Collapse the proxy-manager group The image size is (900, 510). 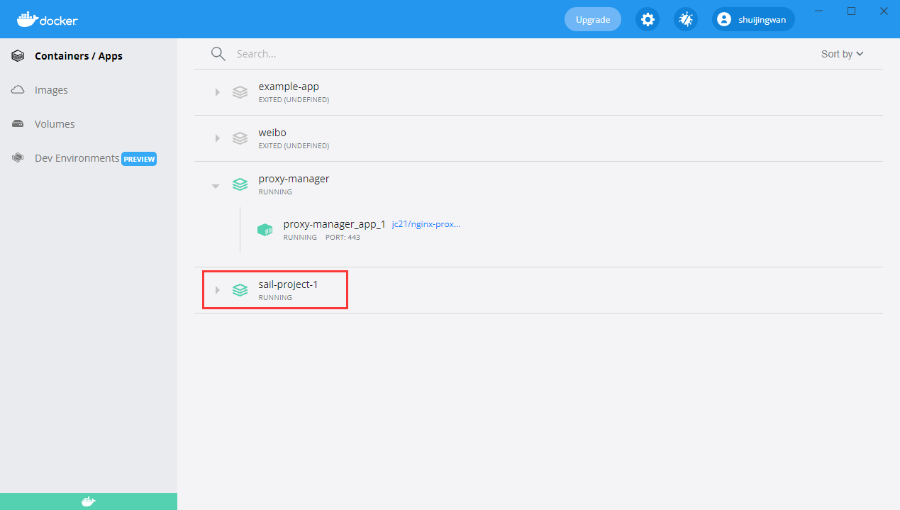[x=216, y=186]
